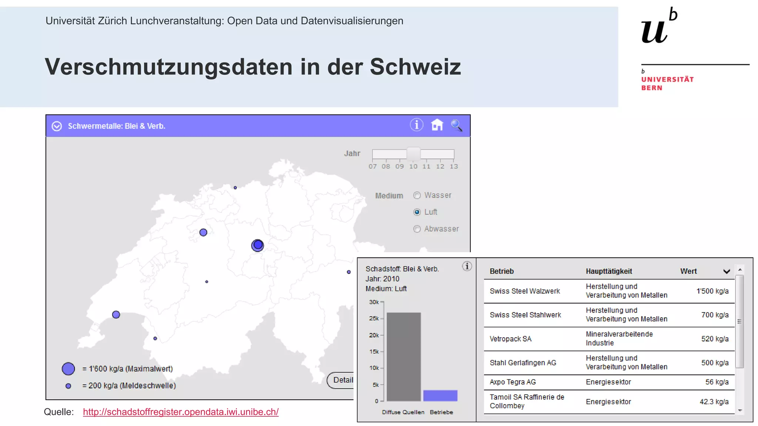Select the Wasser medium radio button

coord(417,195)
